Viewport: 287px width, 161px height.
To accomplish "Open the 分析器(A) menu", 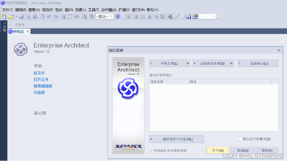I will (x=109, y=10).
